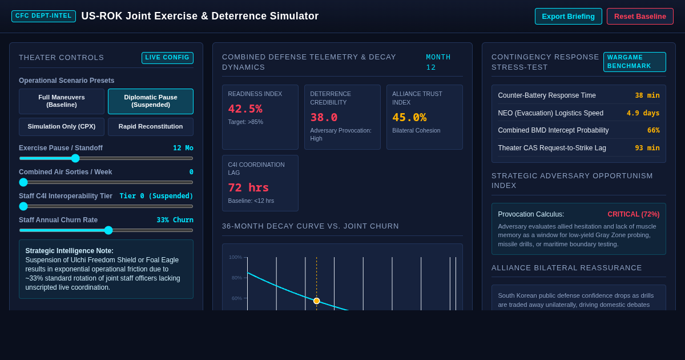This screenshot has height=360, width=685.
Task: Open the Alliance Trust Index card
Action: pyautogui.click(x=425, y=117)
